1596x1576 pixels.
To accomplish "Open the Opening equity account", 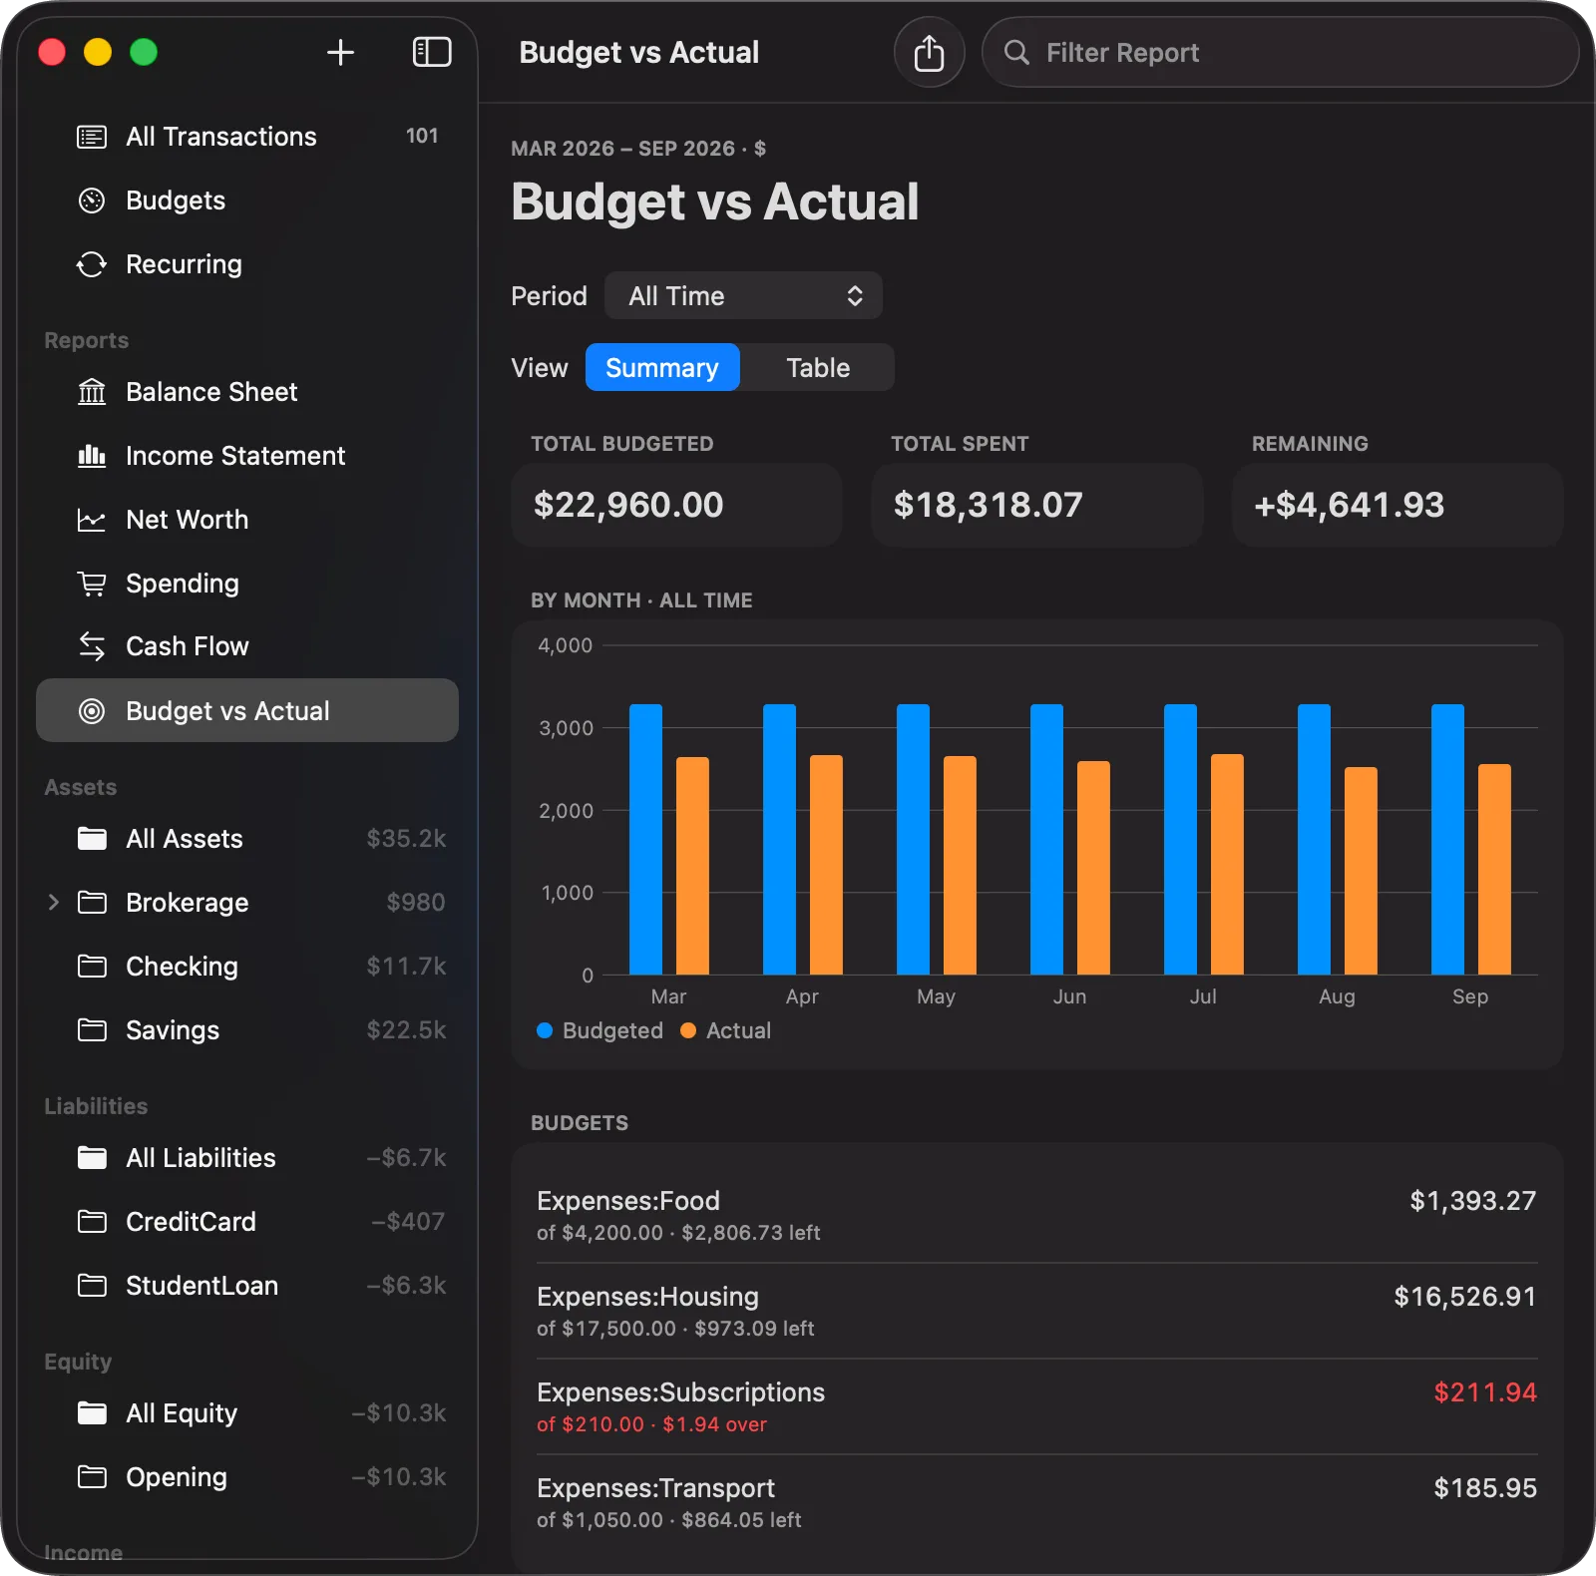I will pos(247,1477).
